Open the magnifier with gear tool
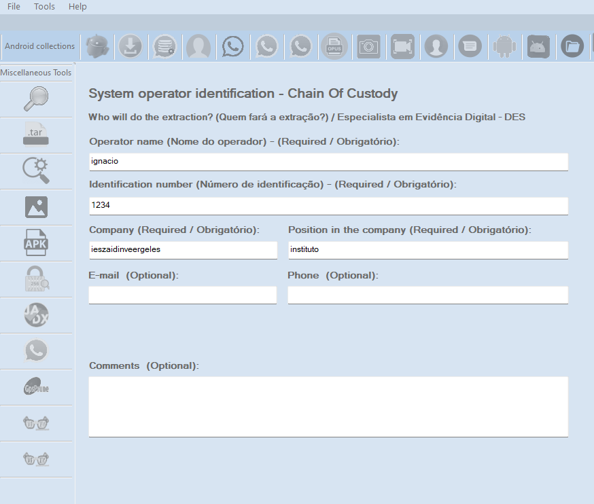 click(x=36, y=170)
